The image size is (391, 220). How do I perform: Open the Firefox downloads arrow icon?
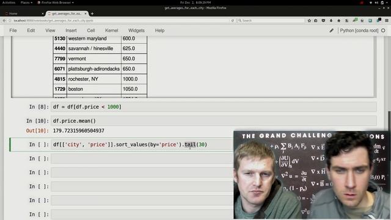pos(331,20)
